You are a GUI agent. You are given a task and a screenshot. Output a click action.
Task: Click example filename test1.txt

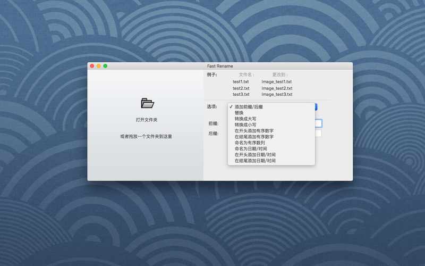coord(241,81)
